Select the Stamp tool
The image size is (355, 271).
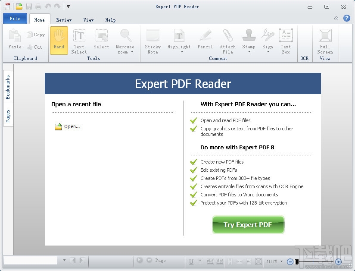(x=249, y=39)
